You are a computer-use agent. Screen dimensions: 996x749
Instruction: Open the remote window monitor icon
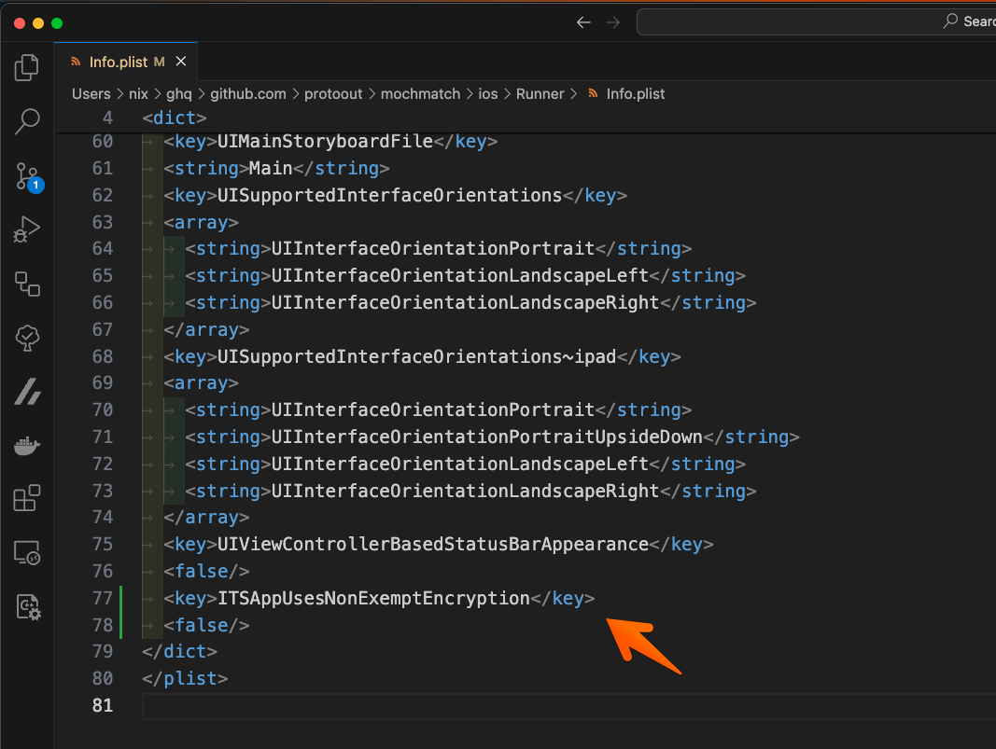click(27, 553)
